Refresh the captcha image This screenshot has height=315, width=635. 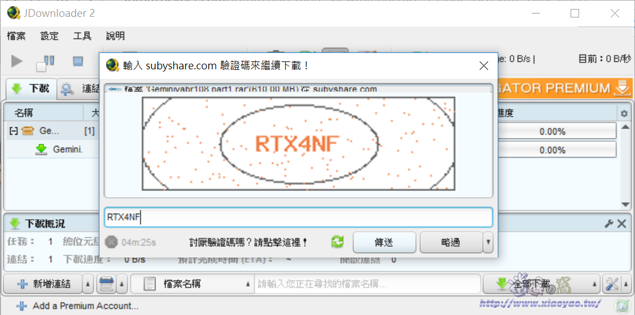coord(337,242)
